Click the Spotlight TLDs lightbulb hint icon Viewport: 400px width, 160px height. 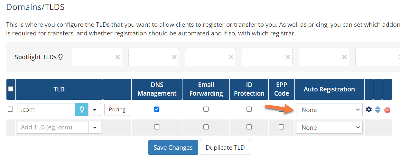60,57
